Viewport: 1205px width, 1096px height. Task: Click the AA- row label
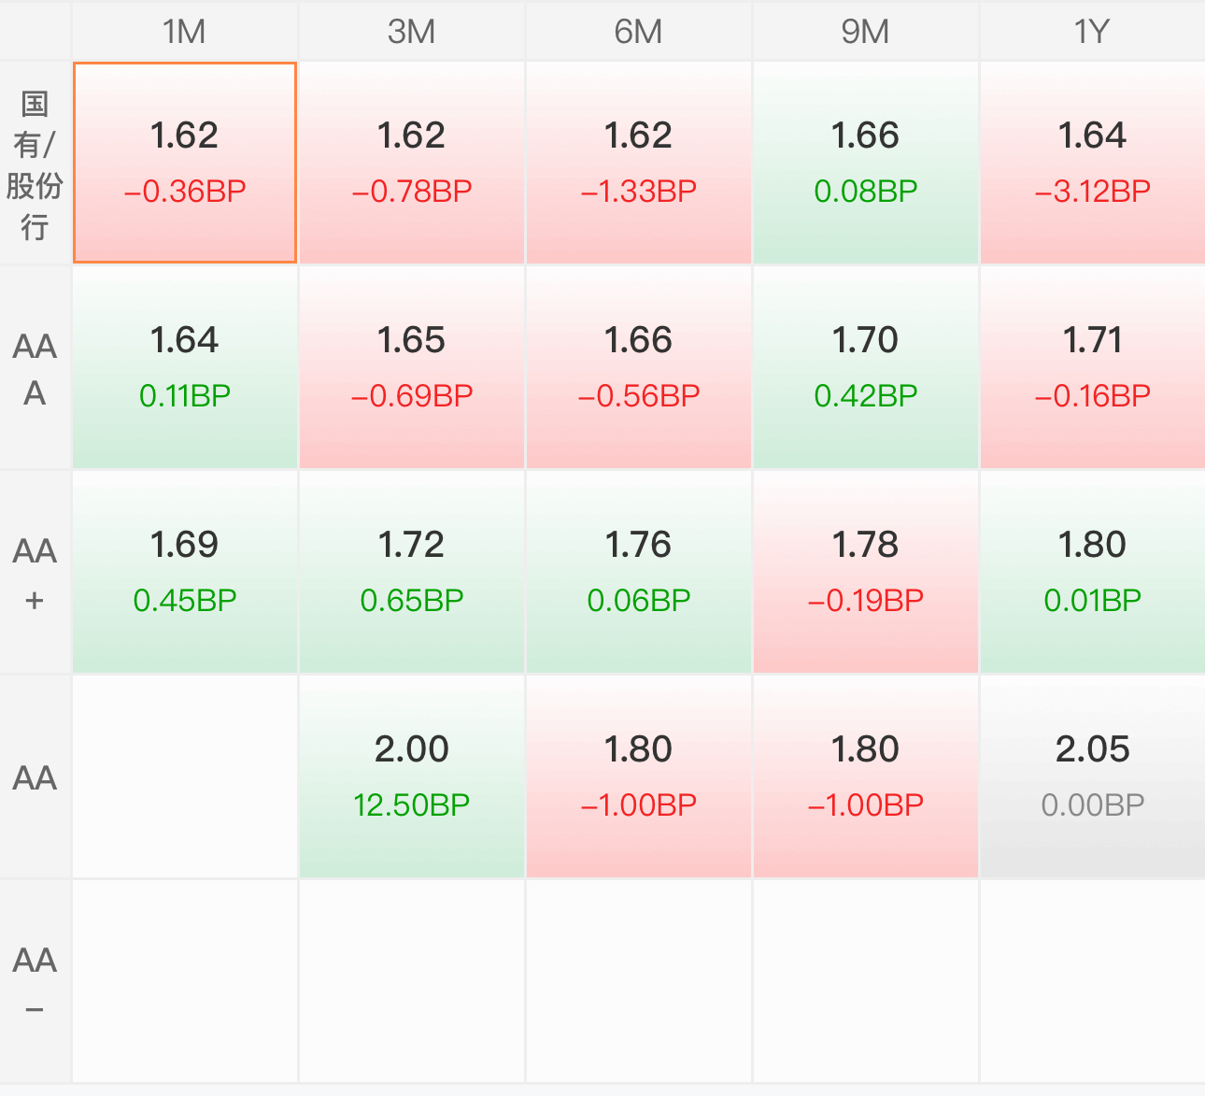pyautogui.click(x=35, y=982)
